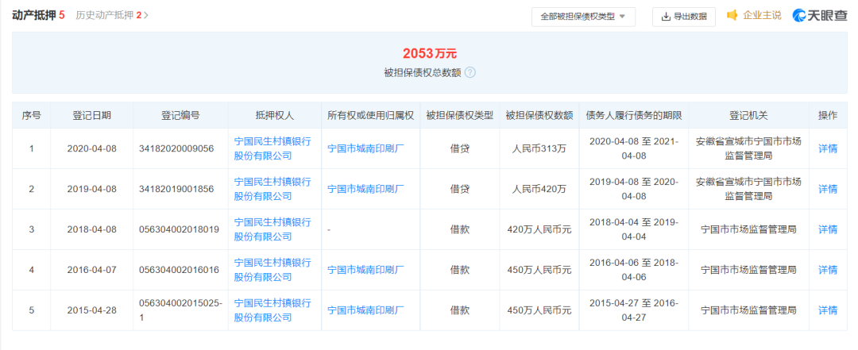The image size is (858, 350).
Task: Open 详情 for registration 34182020009056
Action: point(827,148)
